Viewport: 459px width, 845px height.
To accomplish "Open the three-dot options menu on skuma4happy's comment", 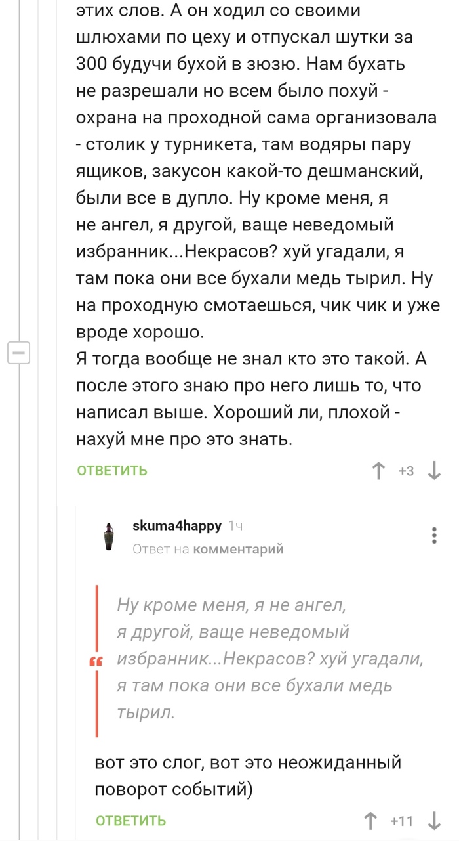I will (x=433, y=535).
